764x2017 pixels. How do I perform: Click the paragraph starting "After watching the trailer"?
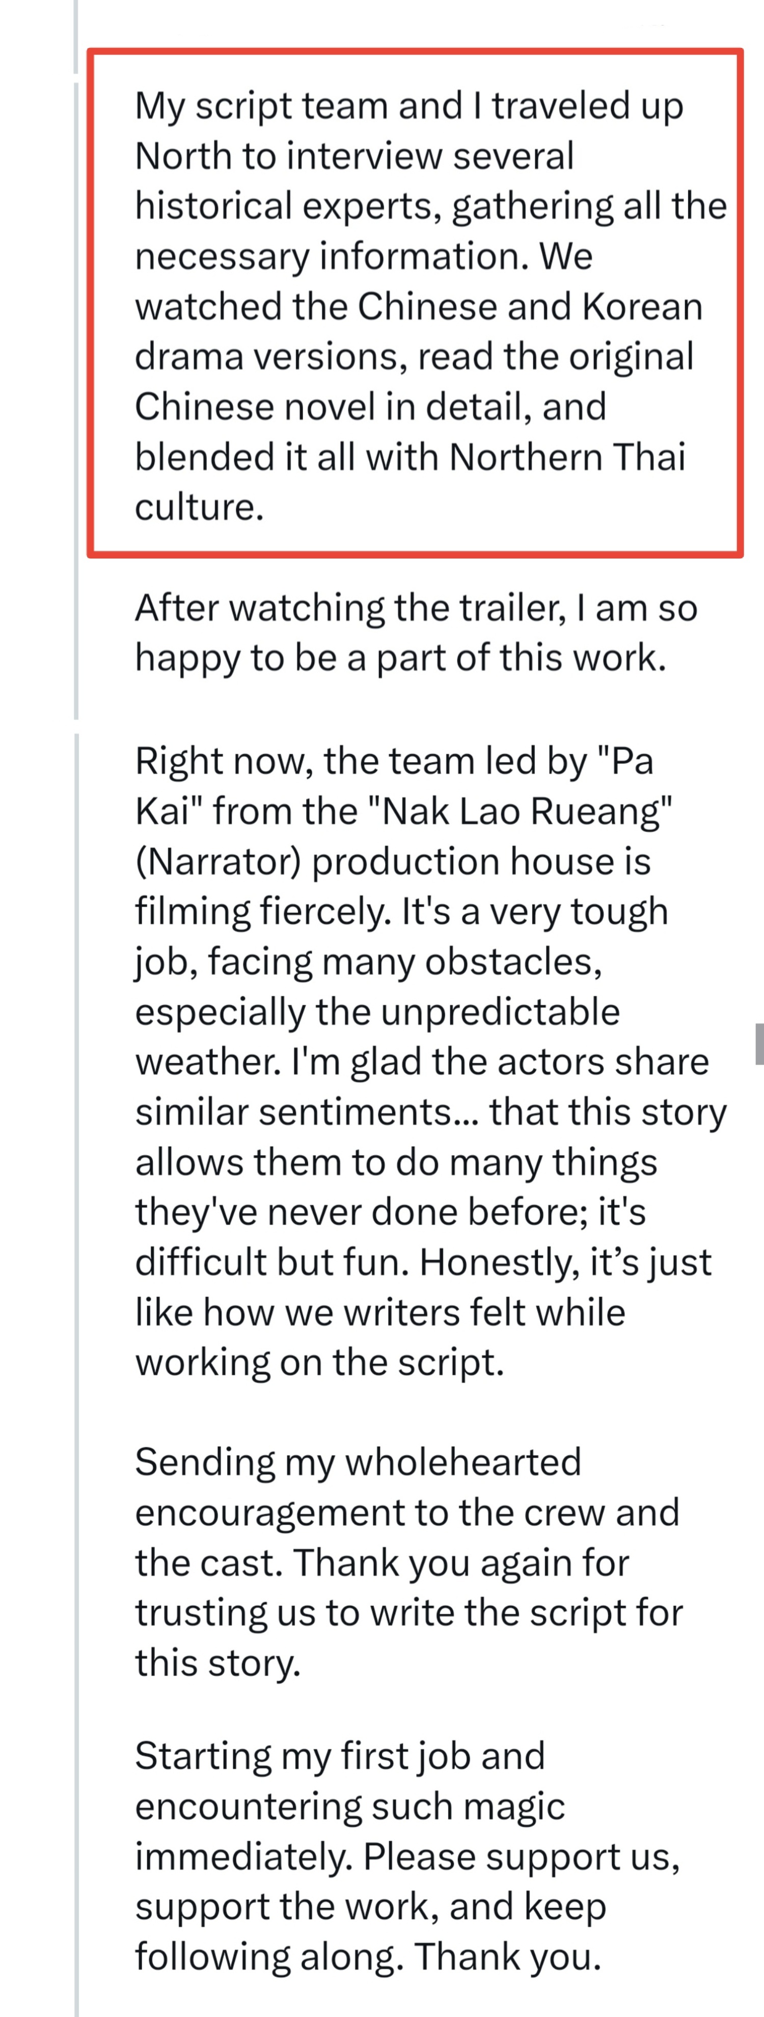pyautogui.click(x=415, y=632)
